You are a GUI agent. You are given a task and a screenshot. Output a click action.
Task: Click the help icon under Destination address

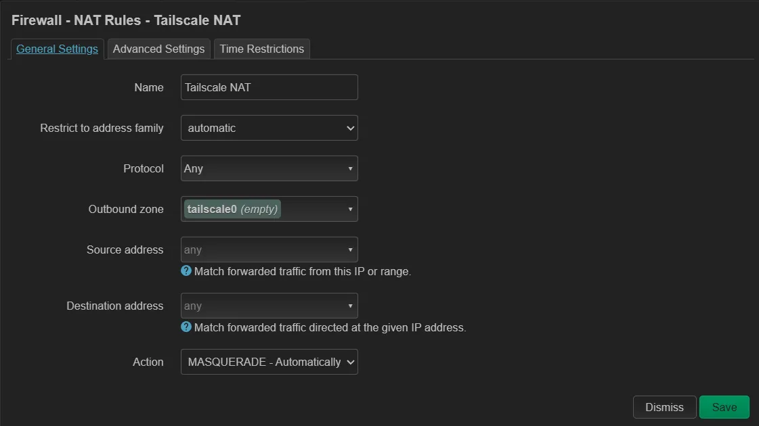point(186,327)
